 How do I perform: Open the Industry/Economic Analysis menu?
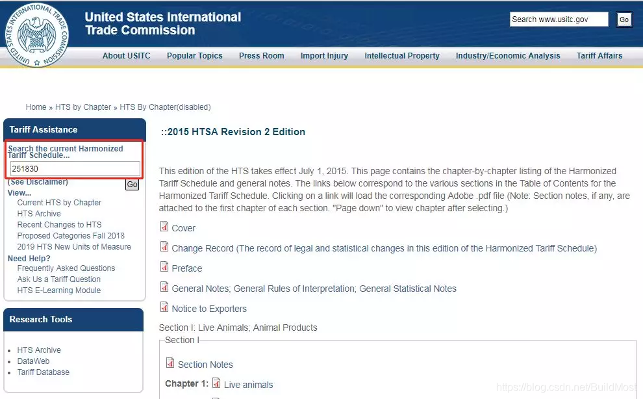tap(508, 56)
